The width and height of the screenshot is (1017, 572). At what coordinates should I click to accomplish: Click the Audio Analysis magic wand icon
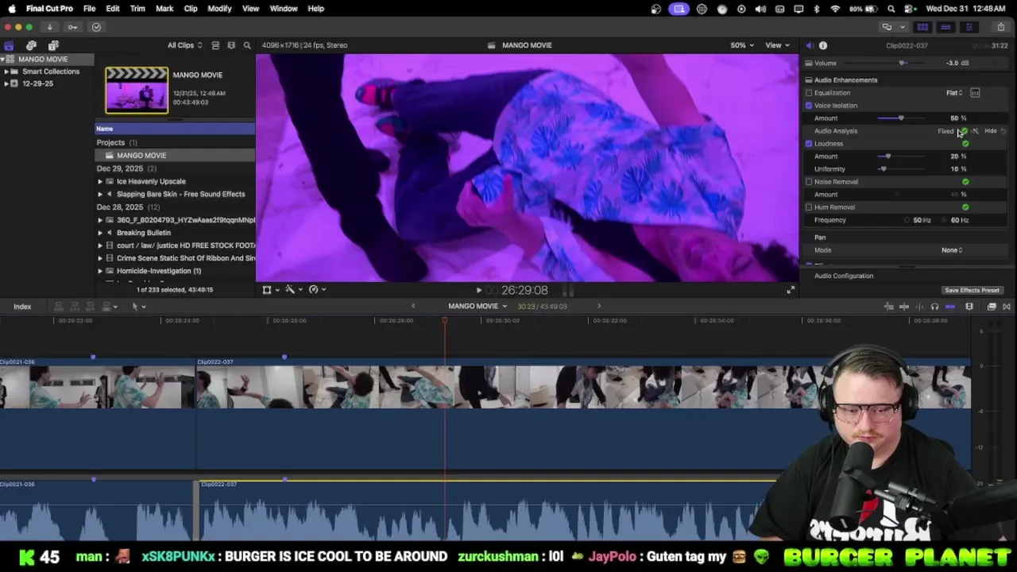pyautogui.click(x=976, y=131)
